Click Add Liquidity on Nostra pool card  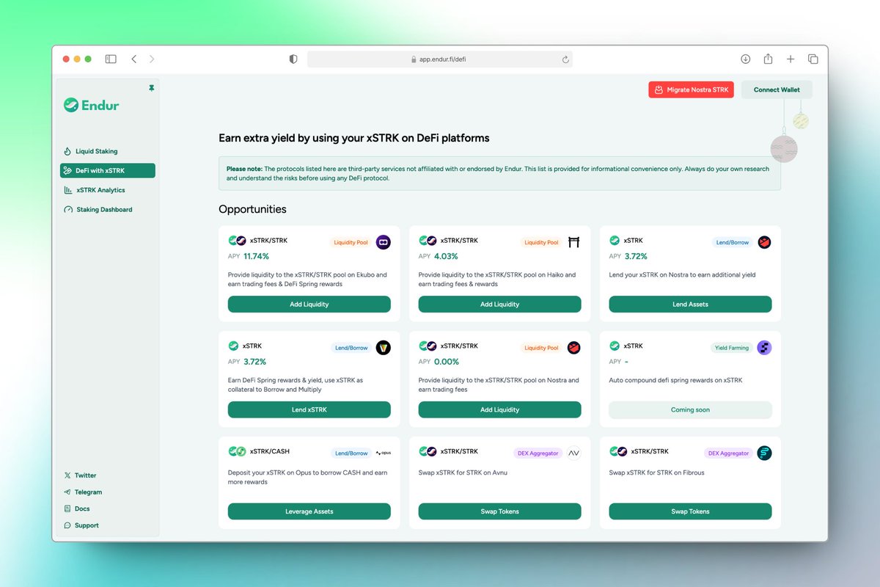coord(499,410)
